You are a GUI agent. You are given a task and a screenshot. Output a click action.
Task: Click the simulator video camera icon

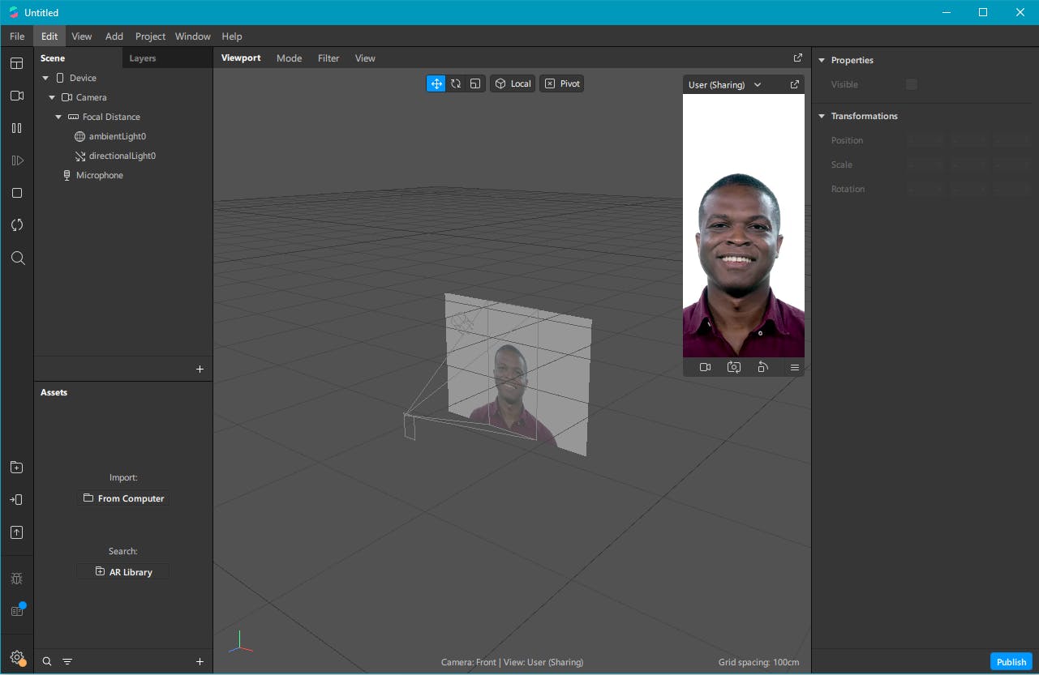pos(706,367)
